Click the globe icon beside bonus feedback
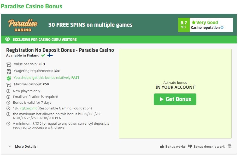The height and width of the screenshot is (155, 240). coord(230,146)
